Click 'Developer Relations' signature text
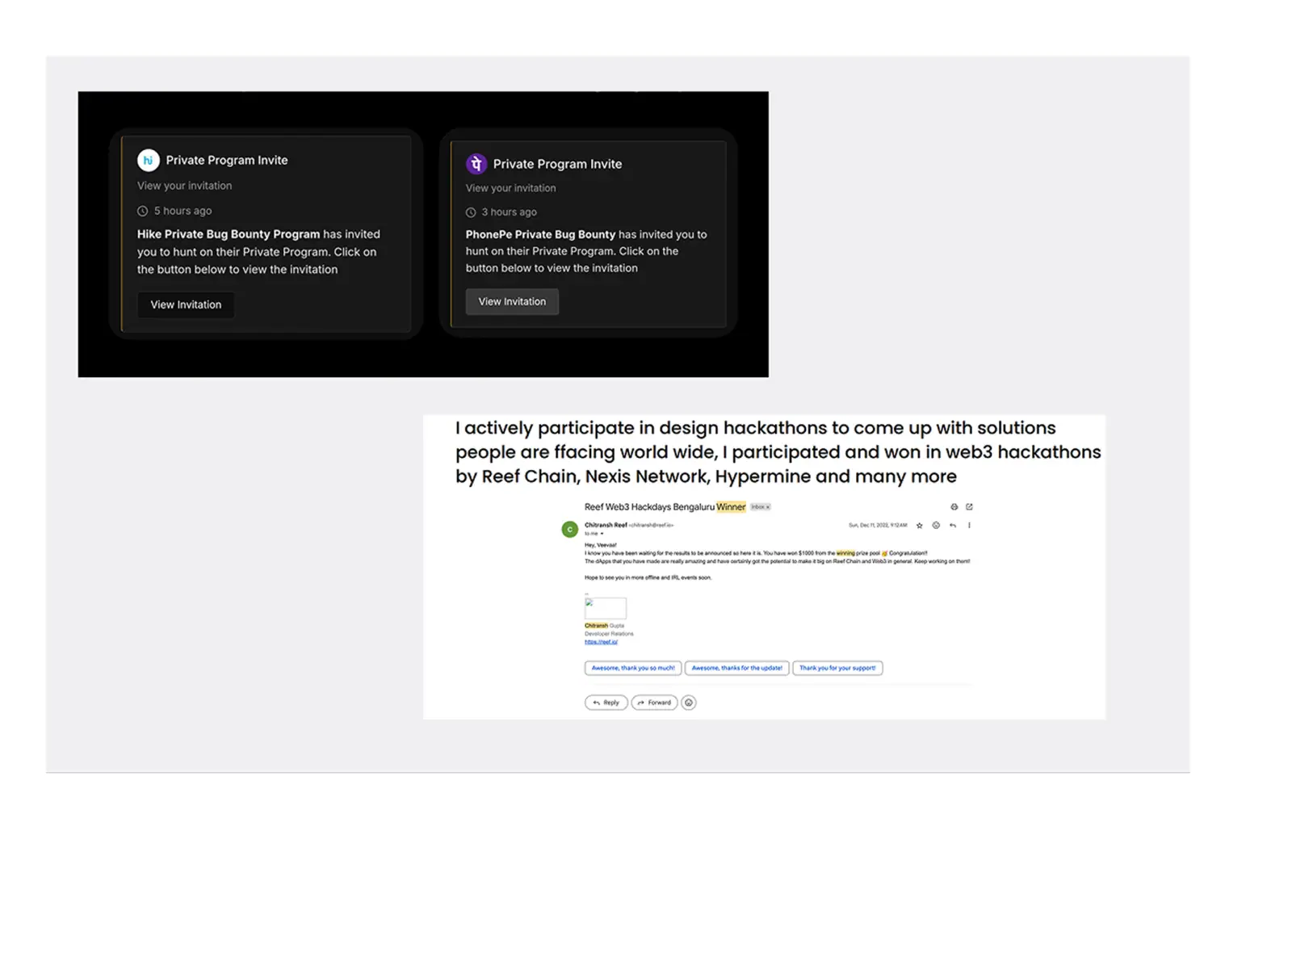This screenshot has height=978, width=1292. pyautogui.click(x=609, y=634)
